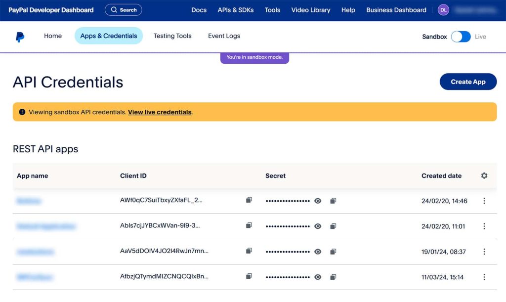
Task: Open the Event Logs tab
Action: click(x=224, y=36)
